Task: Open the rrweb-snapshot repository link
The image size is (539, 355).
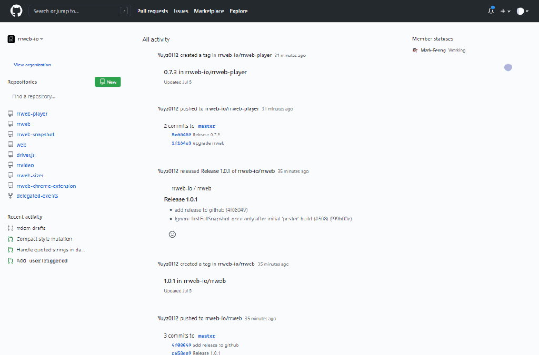Action: [x=35, y=134]
